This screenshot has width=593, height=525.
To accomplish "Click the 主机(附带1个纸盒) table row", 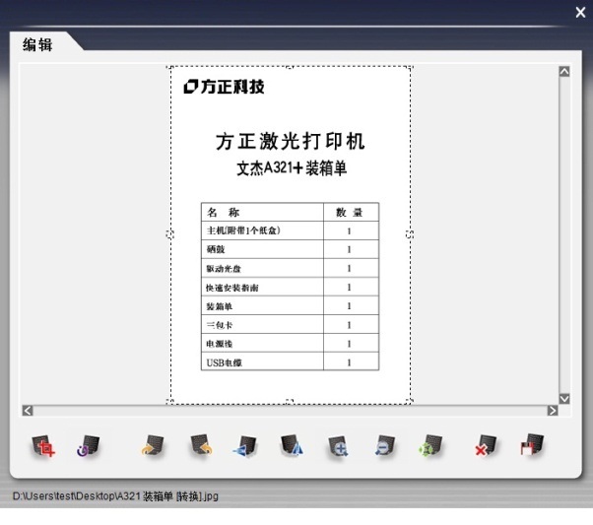I will [x=290, y=230].
